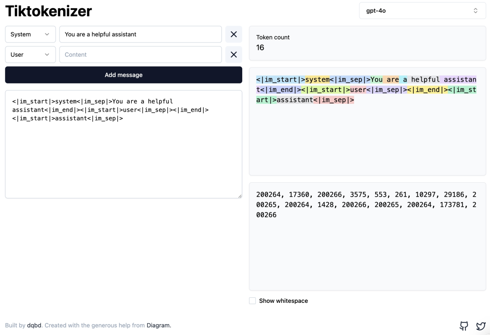Grab the textarea resize handle corner
Image resolution: width=490 pixels, height=335 pixels.
(240, 196)
